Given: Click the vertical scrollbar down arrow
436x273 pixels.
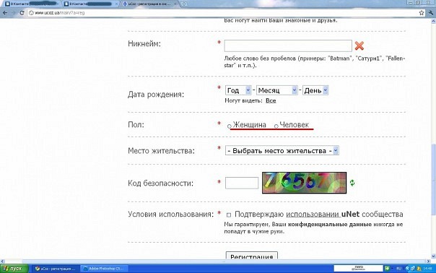Looking at the screenshot, I should pyautogui.click(x=433, y=256).
